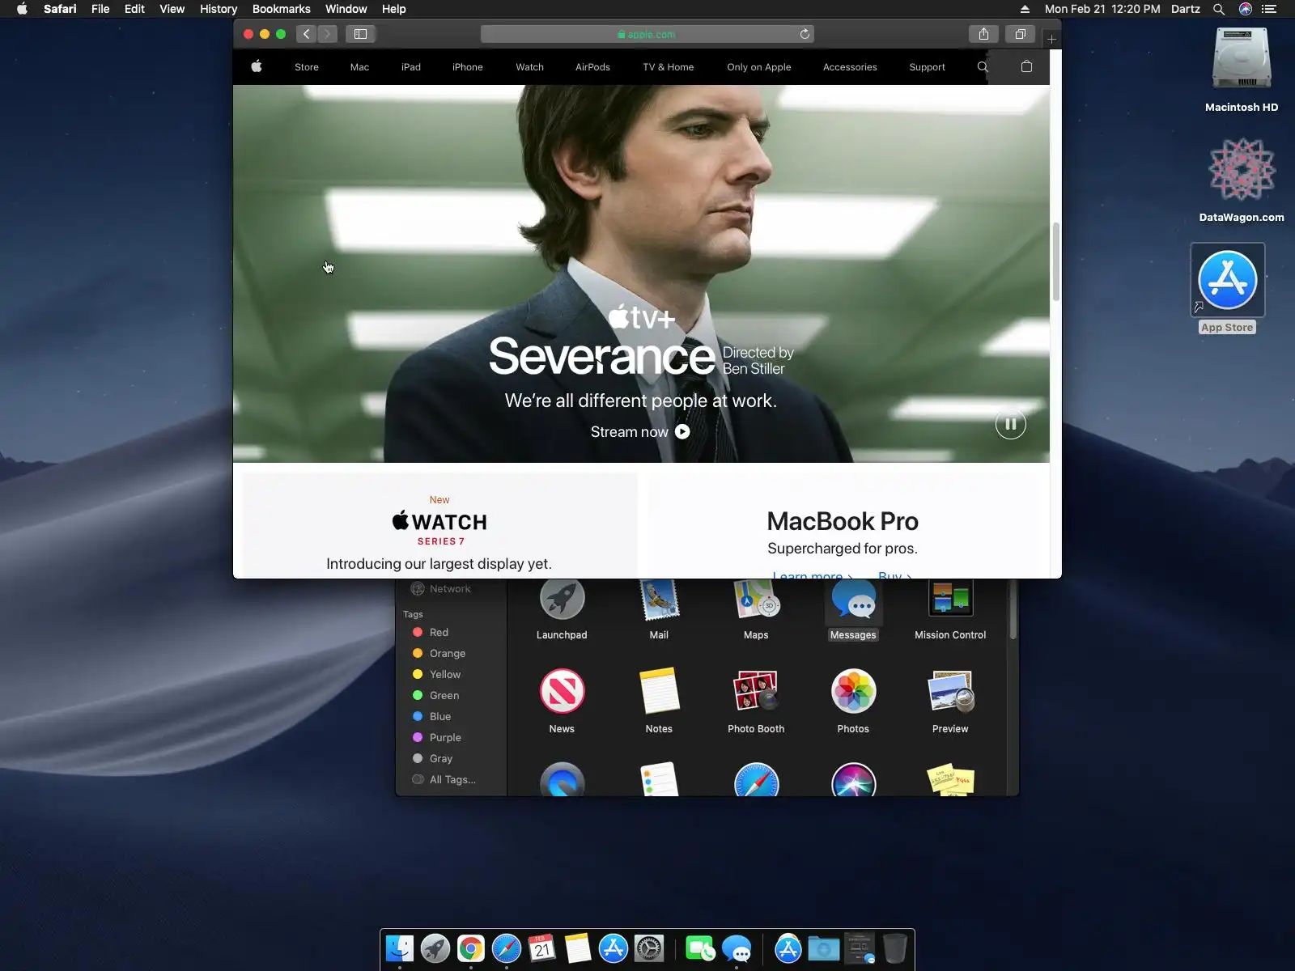Select Macintosh HD on the desktop

pos(1242,70)
